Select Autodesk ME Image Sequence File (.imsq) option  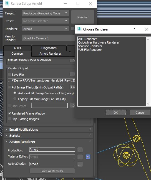[x=15, y=93]
